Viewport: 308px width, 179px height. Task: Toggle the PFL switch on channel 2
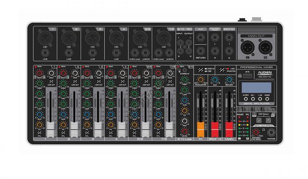63,132
